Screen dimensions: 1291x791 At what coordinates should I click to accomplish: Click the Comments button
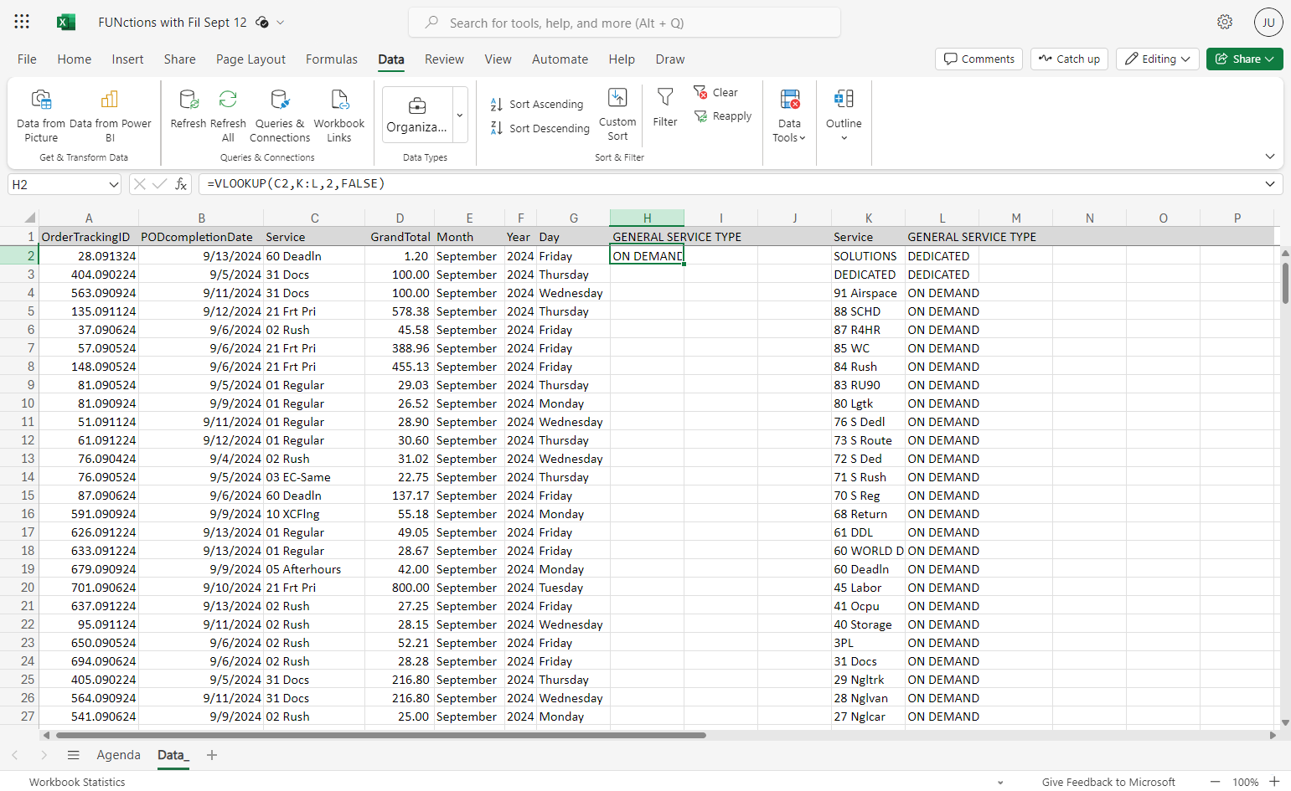coord(979,59)
